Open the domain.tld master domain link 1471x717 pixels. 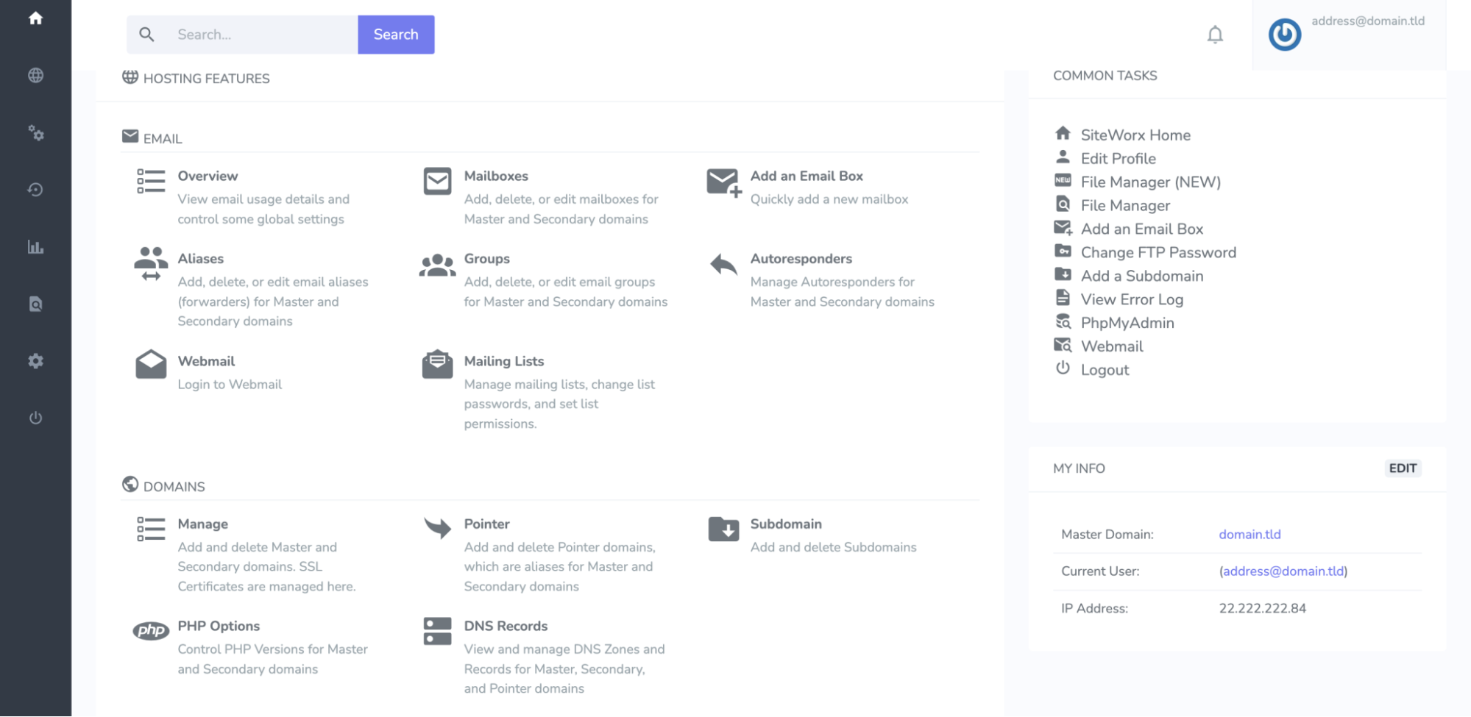coord(1249,535)
